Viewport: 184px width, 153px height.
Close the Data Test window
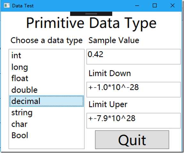172,5
